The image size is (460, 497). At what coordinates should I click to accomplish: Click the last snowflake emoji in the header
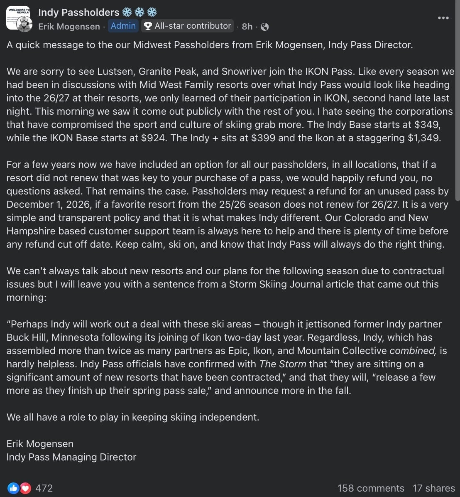(152, 12)
